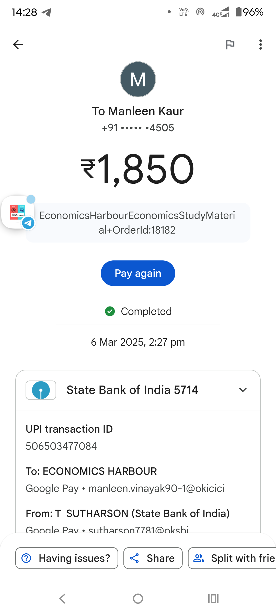Tap the Share button
The image size is (276, 614).
pos(153,558)
